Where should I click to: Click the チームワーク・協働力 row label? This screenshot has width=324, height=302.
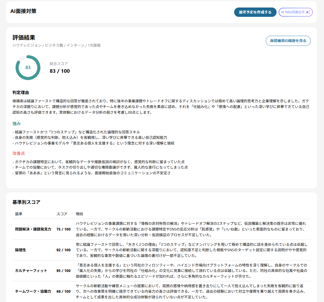(x=33, y=291)
